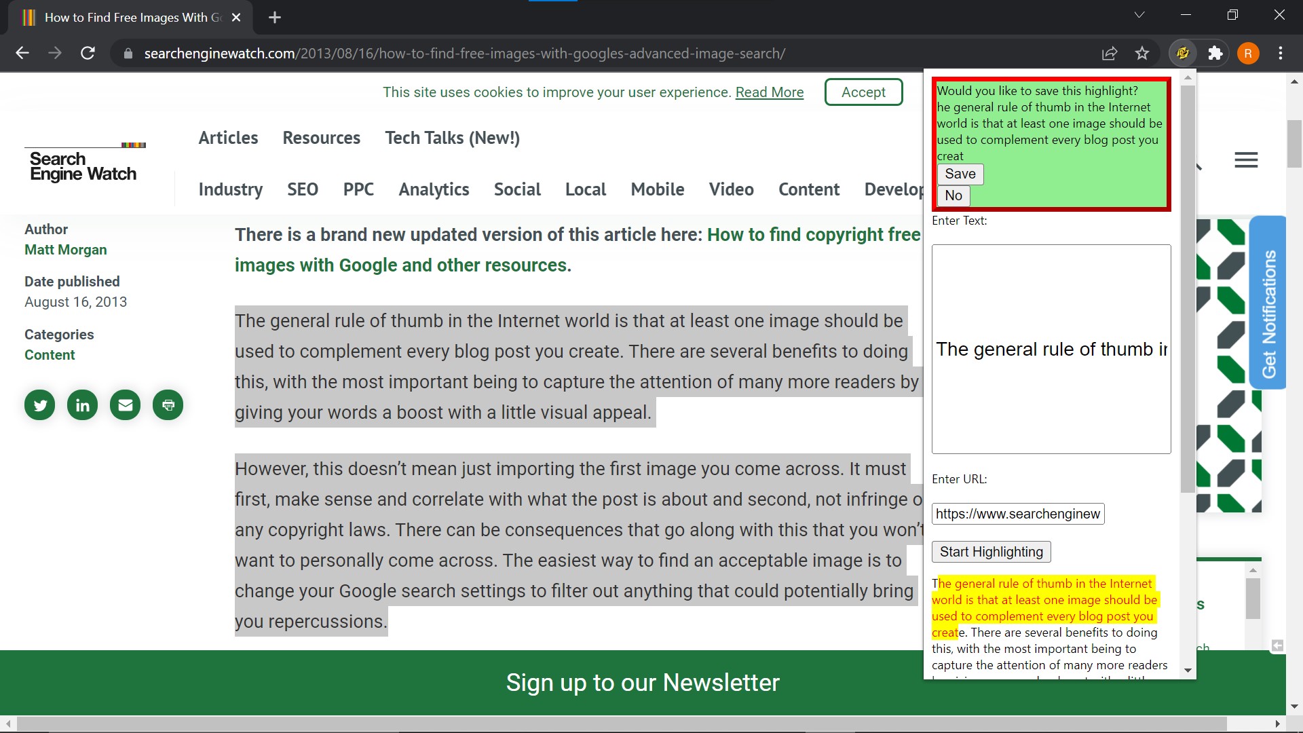This screenshot has height=733, width=1303.
Task: Click the Print article icon
Action: point(168,405)
